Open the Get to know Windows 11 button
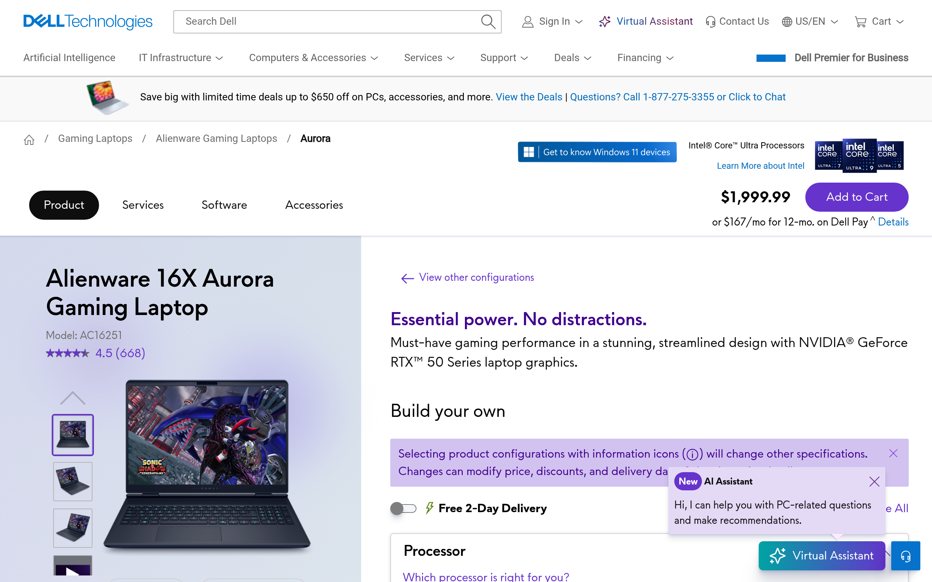This screenshot has height=582, width=932. (597, 152)
